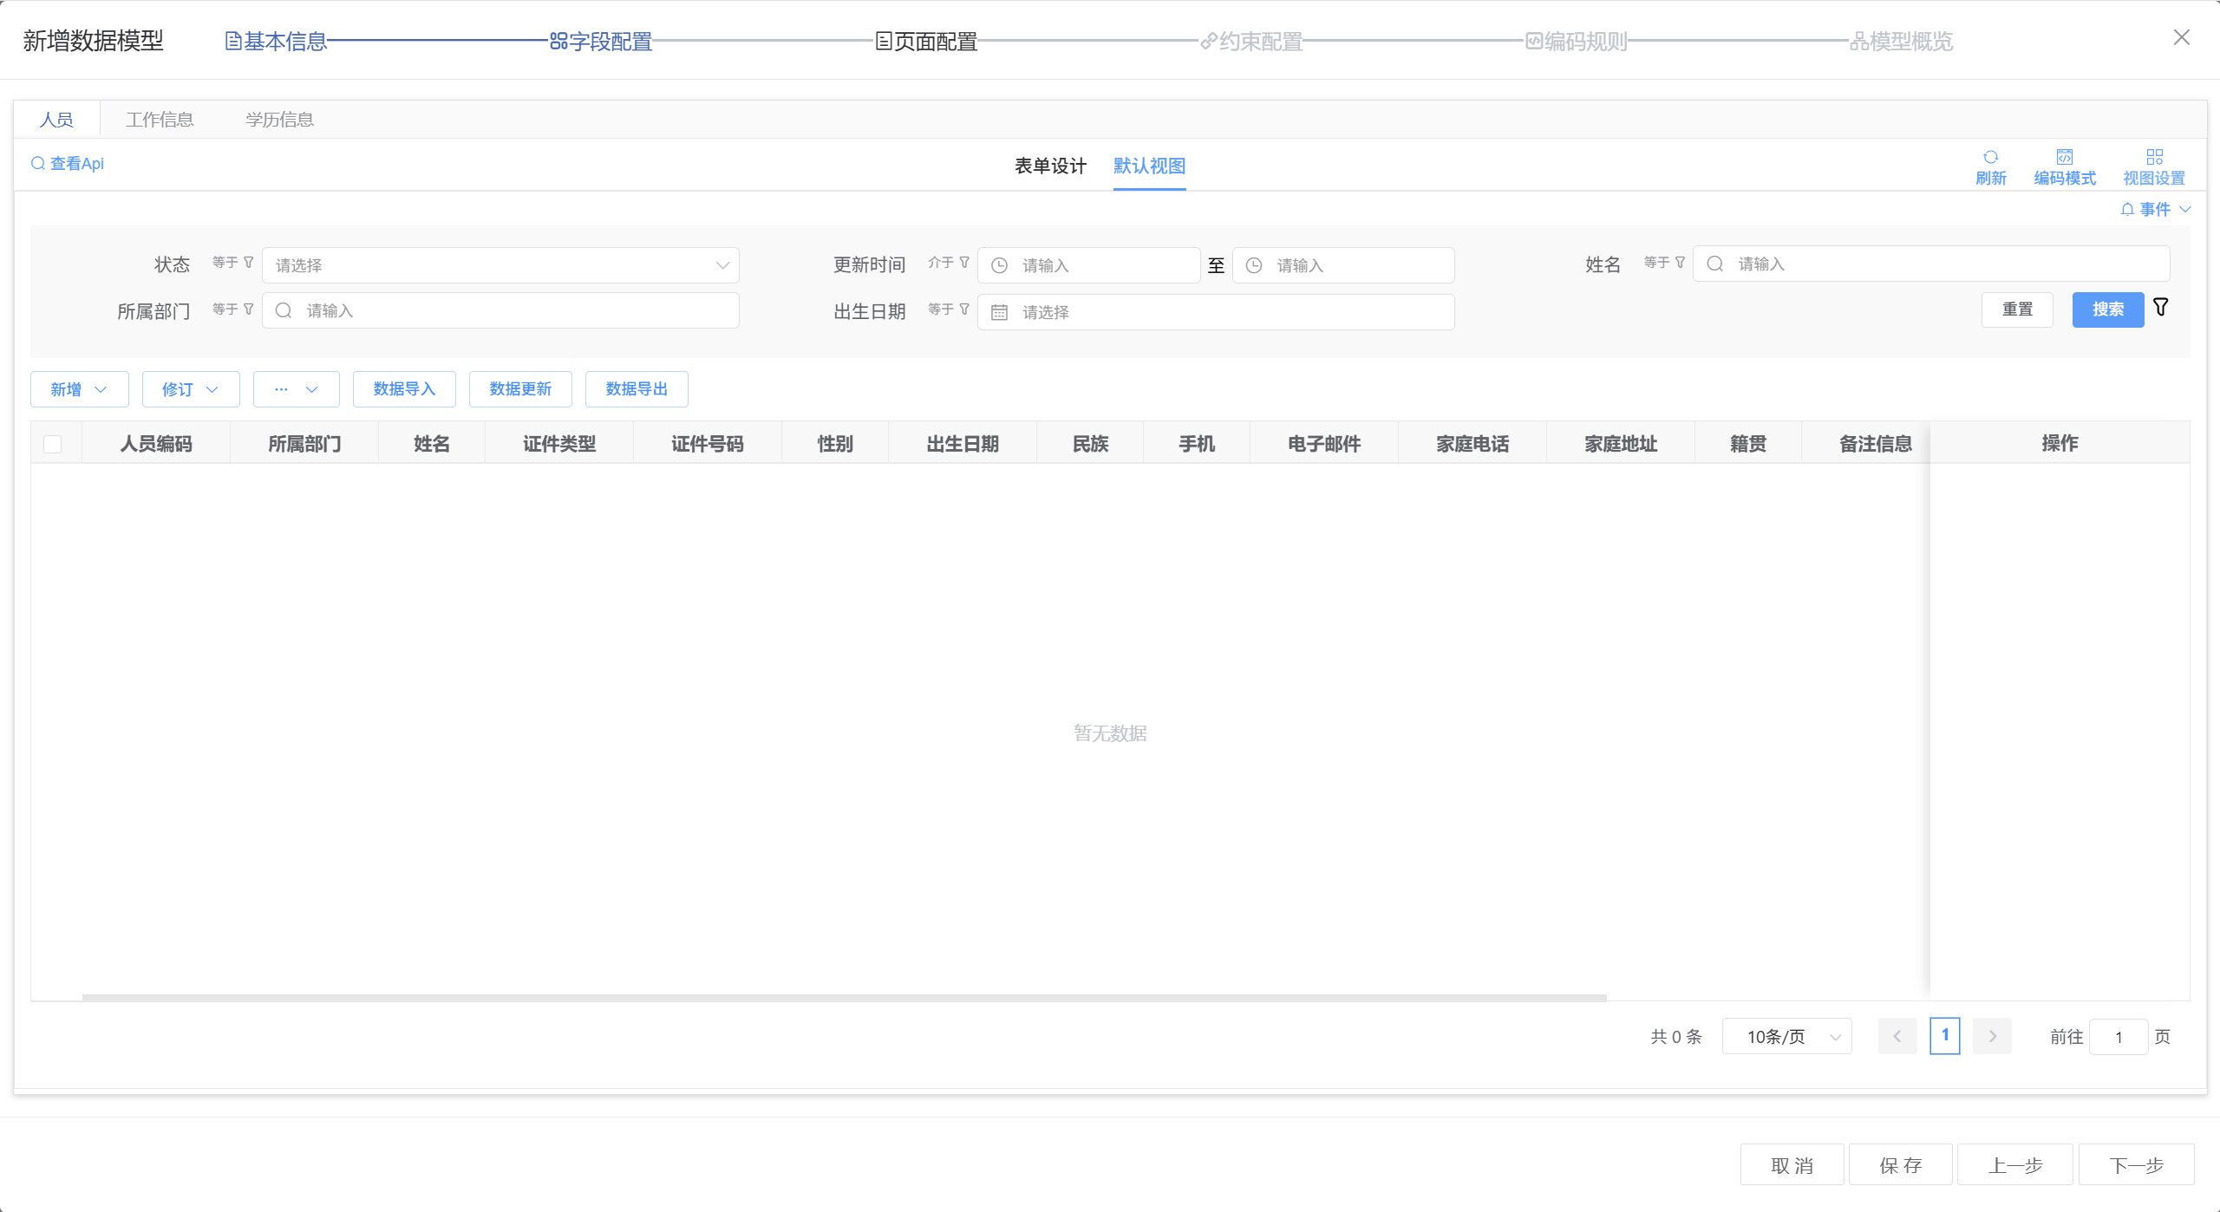2220x1212 pixels.
Task: Open the 10条/页 page size dropdown
Action: coord(1786,1037)
